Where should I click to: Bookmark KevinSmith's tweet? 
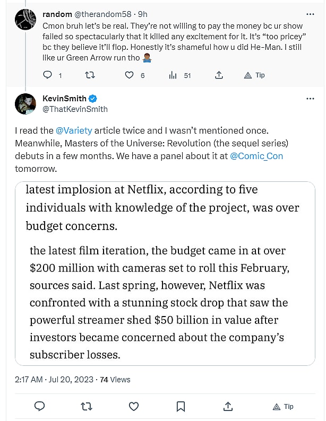click(181, 407)
